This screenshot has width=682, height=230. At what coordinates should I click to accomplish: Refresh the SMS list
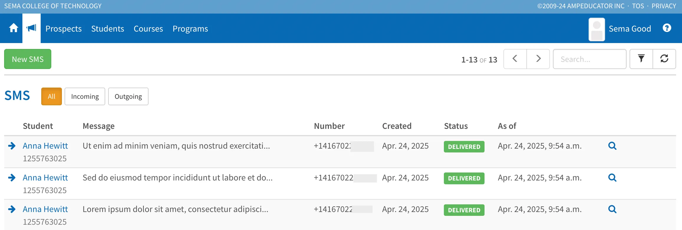[x=664, y=59]
